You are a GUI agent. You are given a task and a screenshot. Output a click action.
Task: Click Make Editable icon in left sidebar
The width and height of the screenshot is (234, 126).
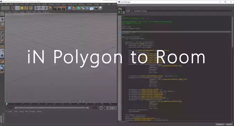[x=2, y=14]
